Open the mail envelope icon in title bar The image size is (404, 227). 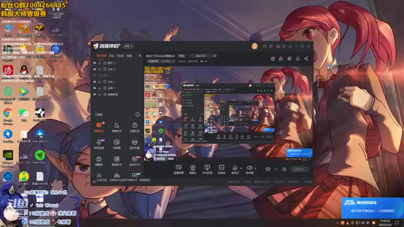(265, 46)
